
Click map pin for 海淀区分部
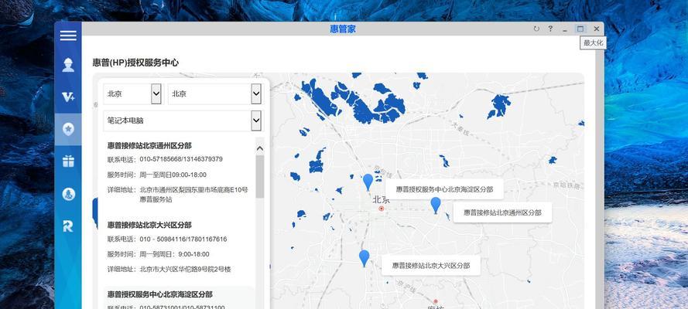(x=368, y=182)
